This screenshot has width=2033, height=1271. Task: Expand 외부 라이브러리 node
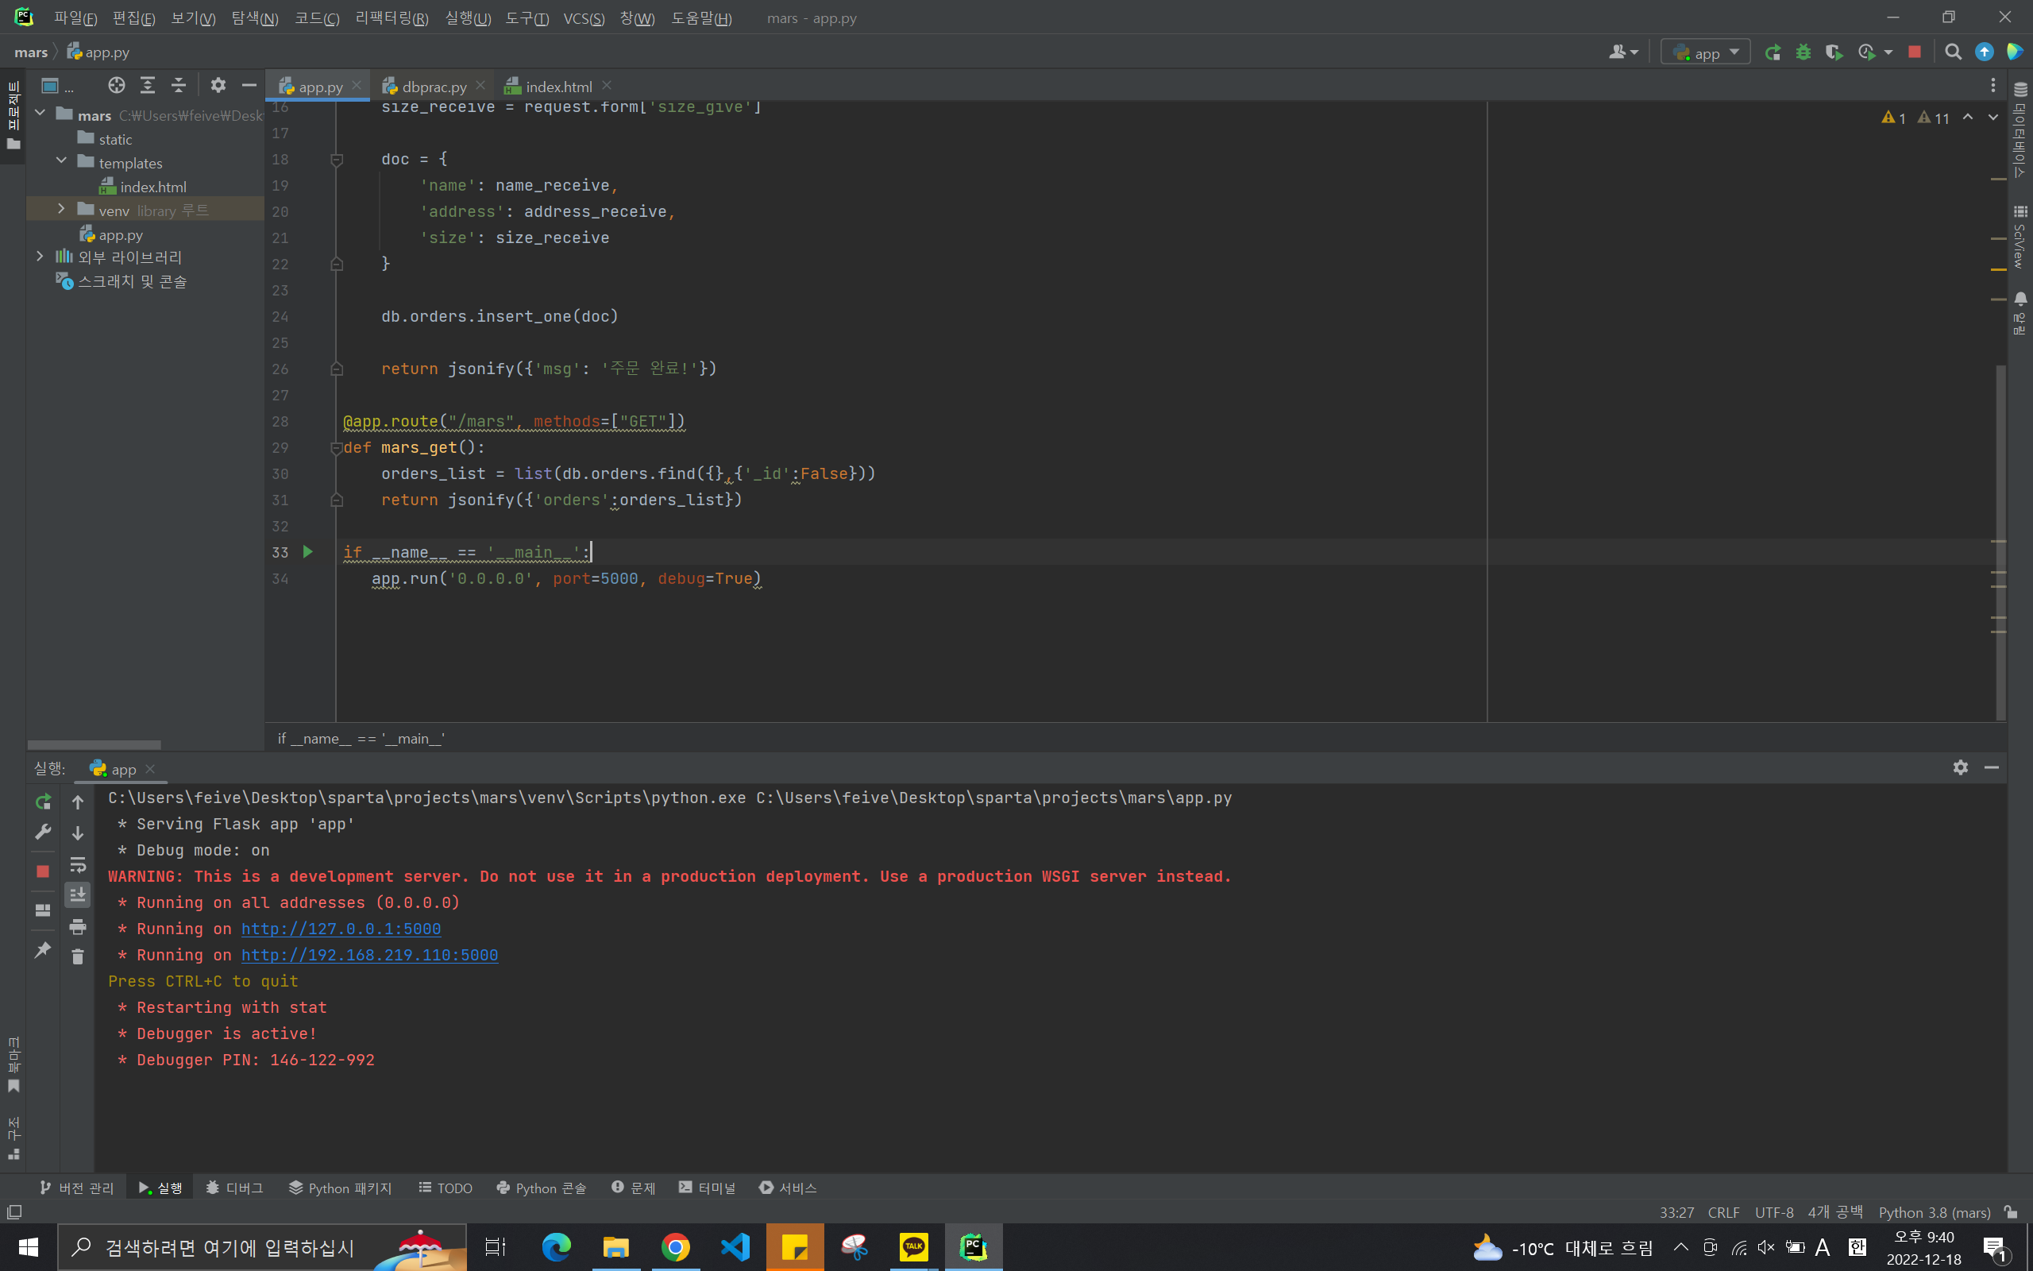coord(40,257)
